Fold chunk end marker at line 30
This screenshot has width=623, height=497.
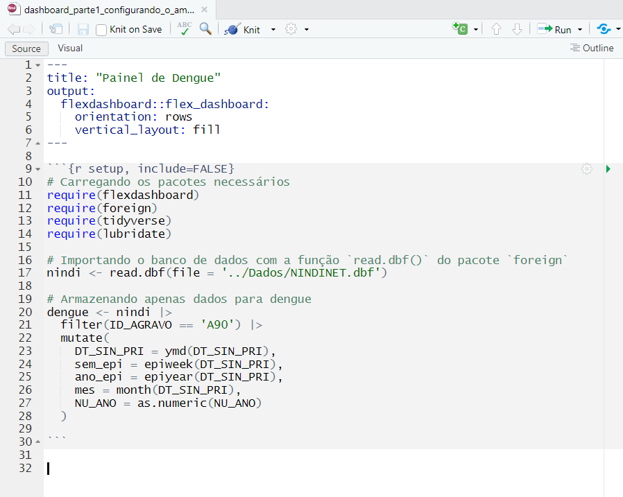pyautogui.click(x=37, y=442)
